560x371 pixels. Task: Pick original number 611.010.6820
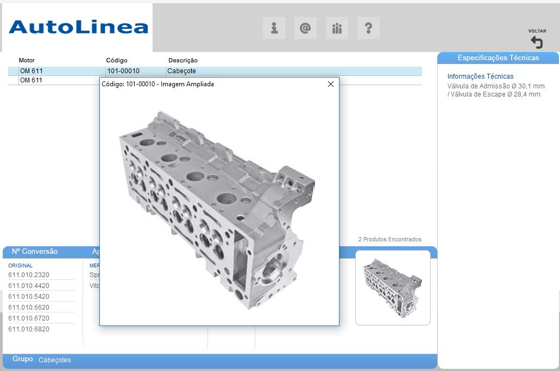point(29,329)
